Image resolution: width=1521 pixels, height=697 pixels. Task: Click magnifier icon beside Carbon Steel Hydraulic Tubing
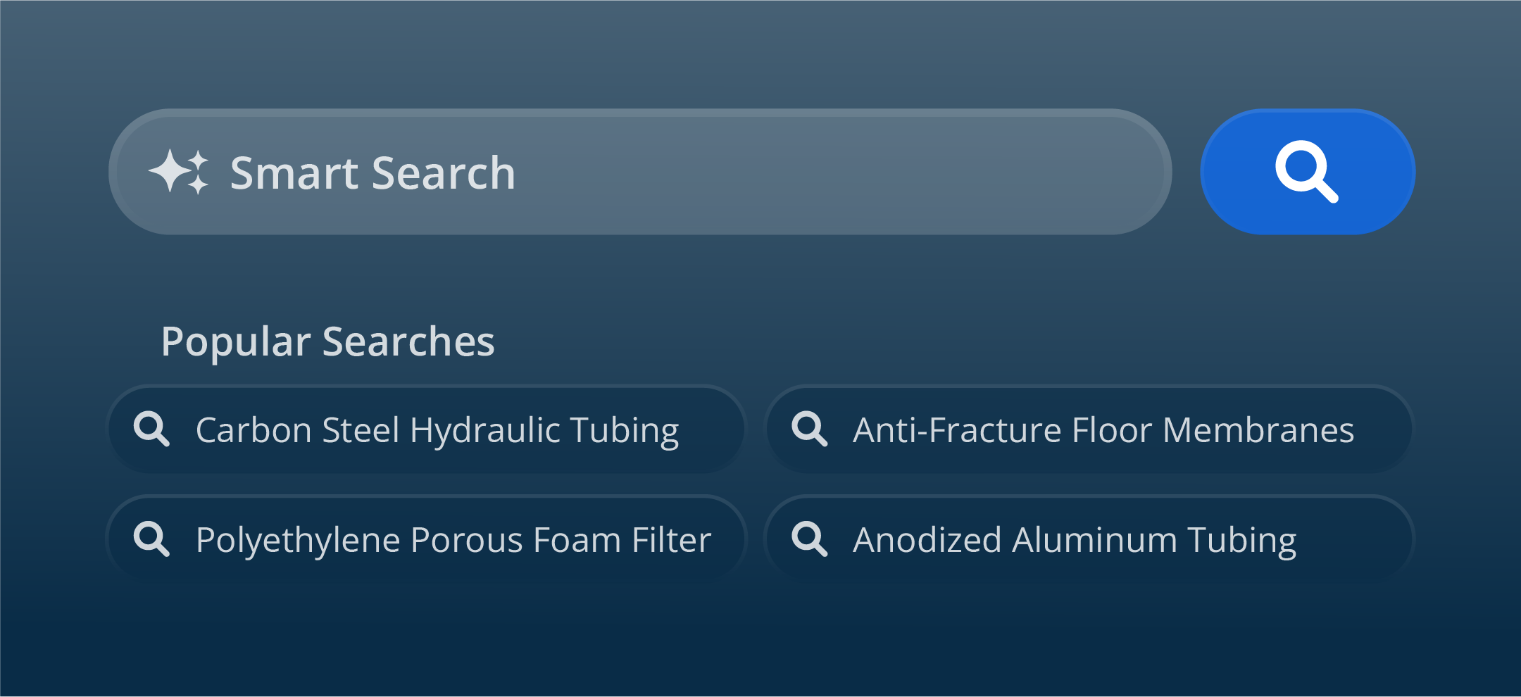[151, 429]
